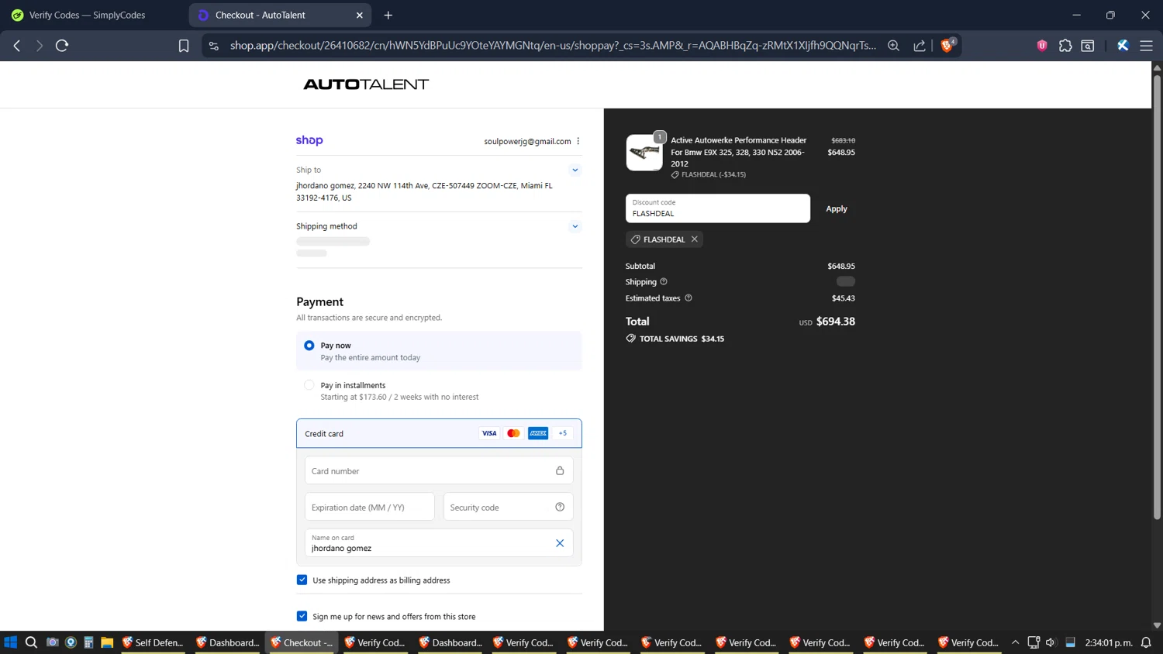Screen dimensions: 1163x654
Task: Bookmark this page icon
Action: pyautogui.click(x=184, y=46)
